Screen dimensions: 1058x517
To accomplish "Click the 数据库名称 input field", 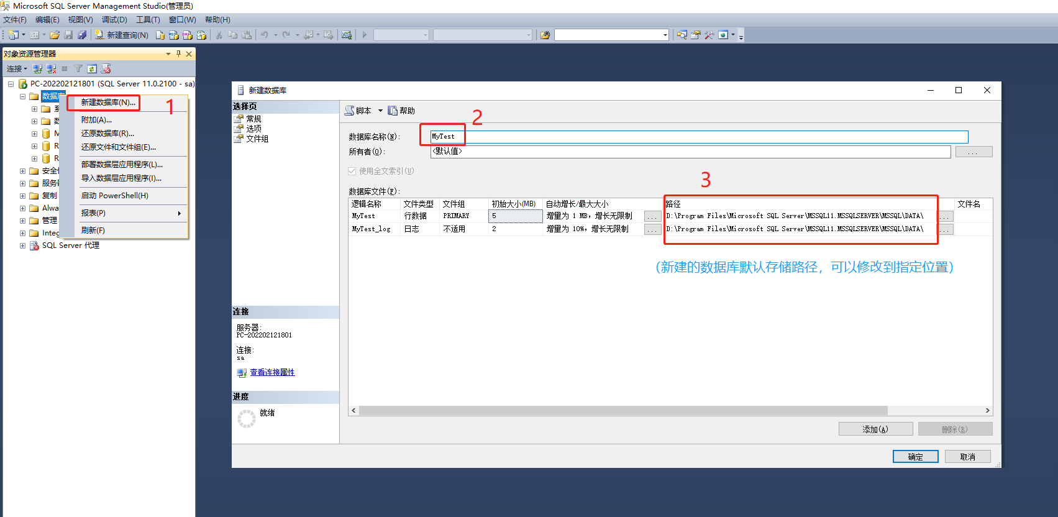I will tap(699, 137).
